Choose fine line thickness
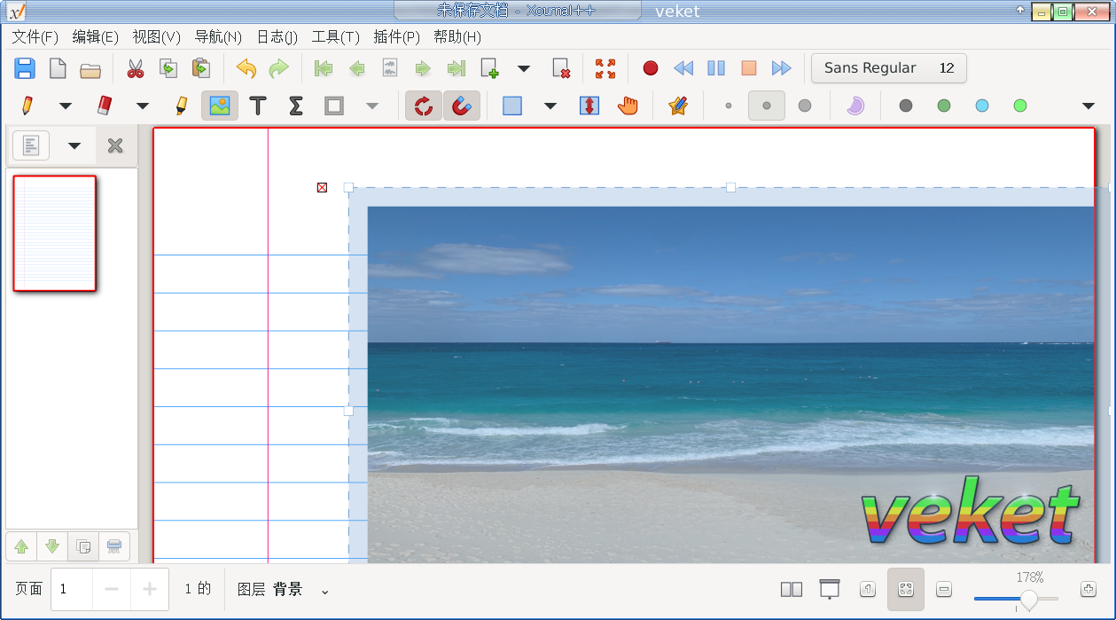Viewport: 1116px width, 620px height. (x=729, y=106)
